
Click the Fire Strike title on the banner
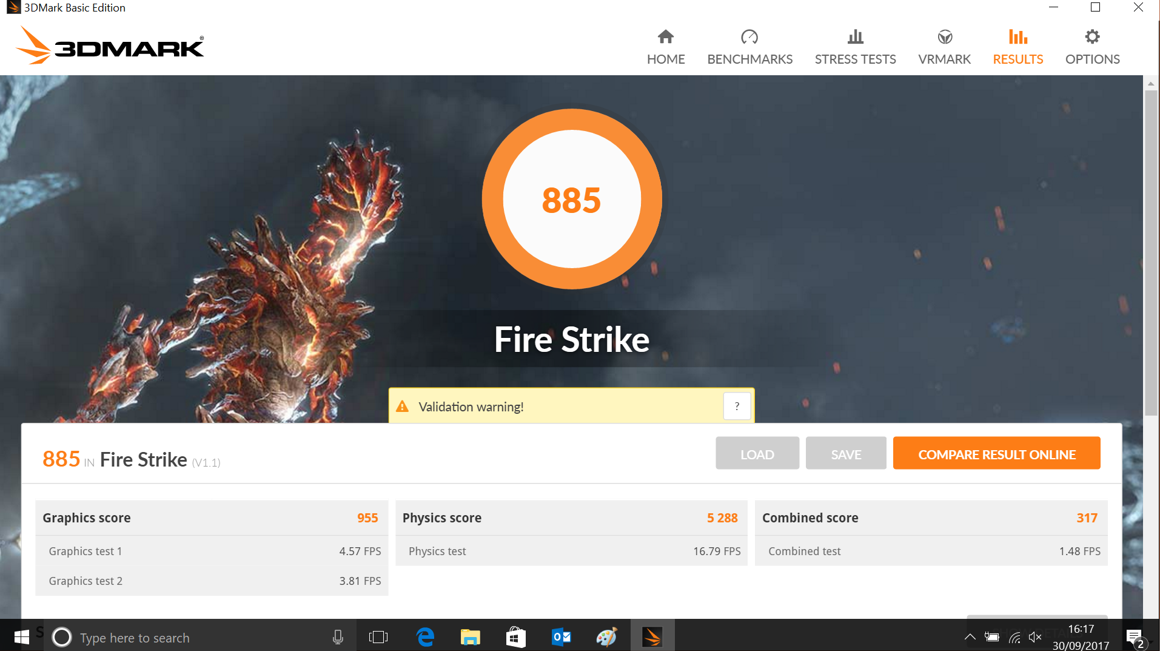(x=572, y=339)
